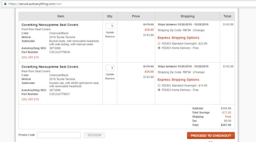The image size is (256, 142).
Task: Select FEDEX Home Delivery for rear row covers
Action: coord(159,90)
